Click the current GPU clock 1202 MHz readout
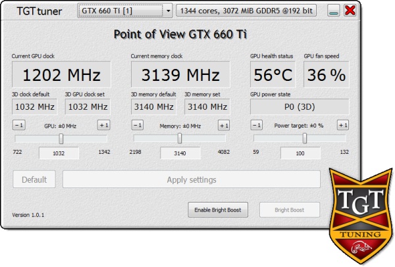This screenshot has height=267, width=395. (x=61, y=74)
